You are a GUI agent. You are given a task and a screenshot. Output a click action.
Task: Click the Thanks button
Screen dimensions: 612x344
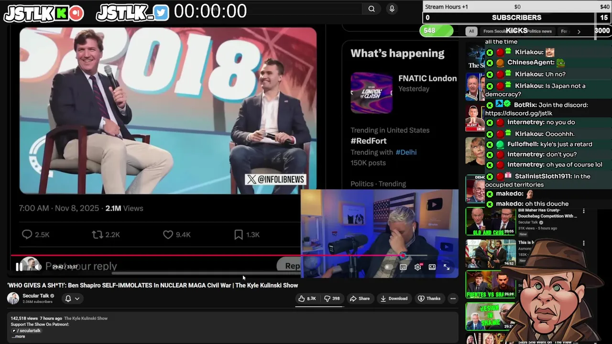429,299
